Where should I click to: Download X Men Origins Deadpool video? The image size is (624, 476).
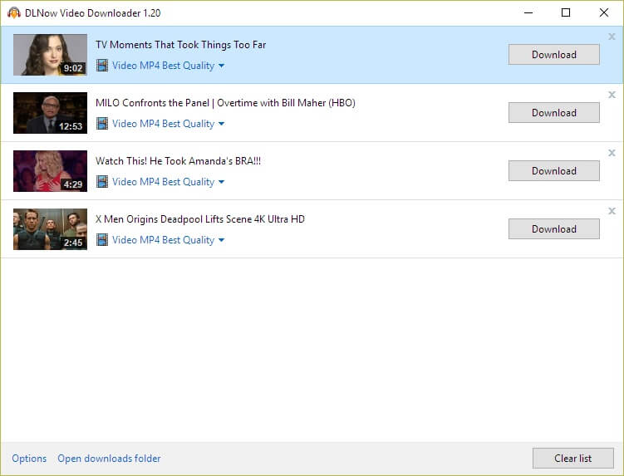pos(554,228)
